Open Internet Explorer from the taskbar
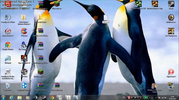Image resolution: width=179 pixels, height=100 pixels. [11, 97]
